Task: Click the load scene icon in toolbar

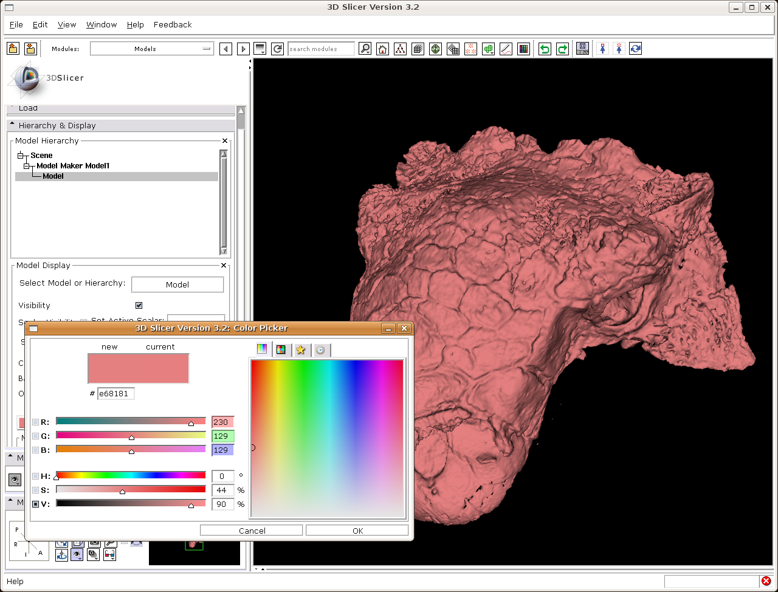Action: [13, 49]
